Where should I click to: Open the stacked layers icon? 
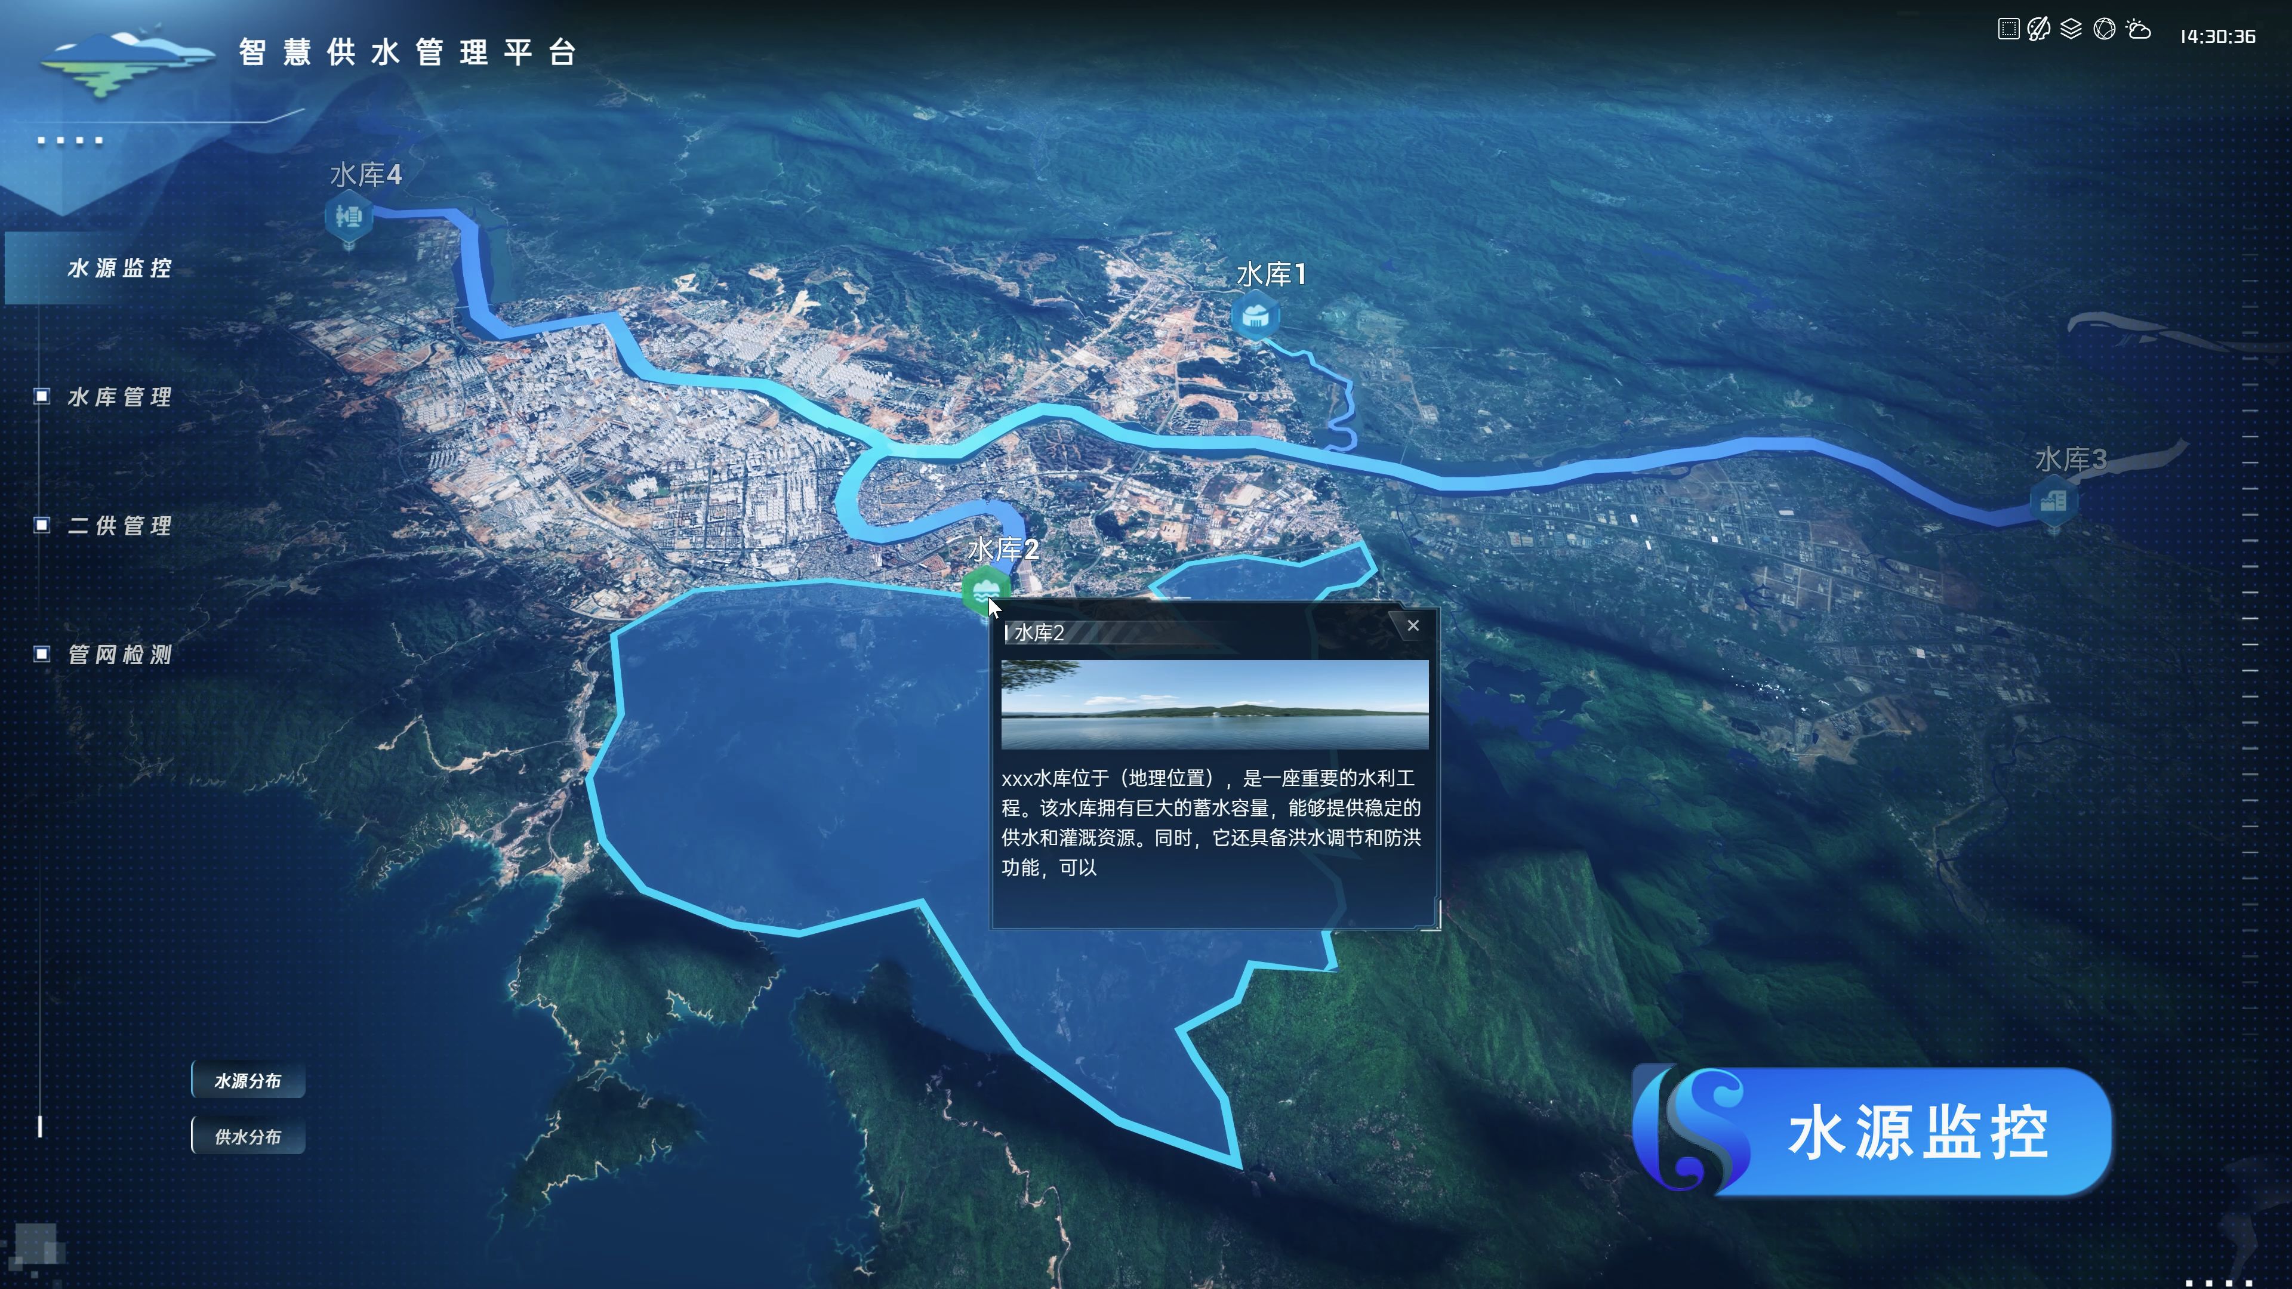[x=2071, y=29]
